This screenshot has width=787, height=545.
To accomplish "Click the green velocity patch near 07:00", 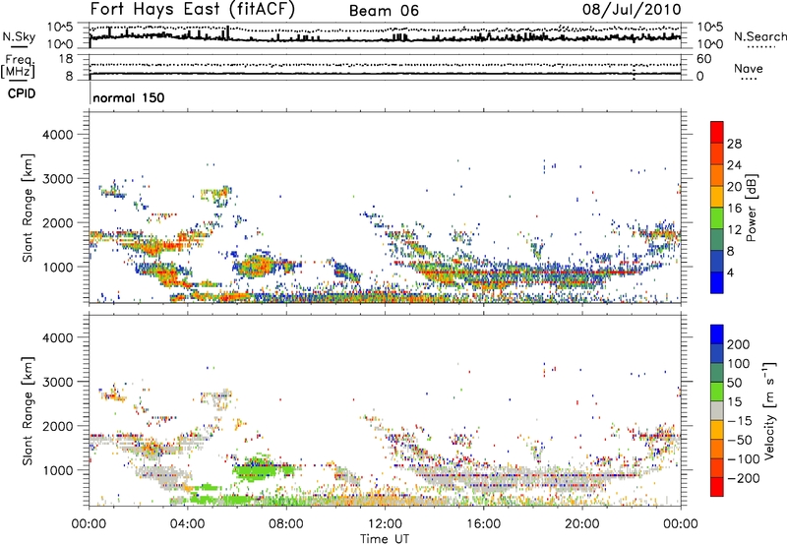I will (258, 469).
